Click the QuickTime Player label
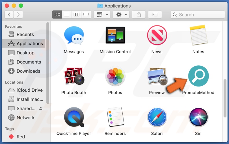The image size is (229, 144). (74, 134)
